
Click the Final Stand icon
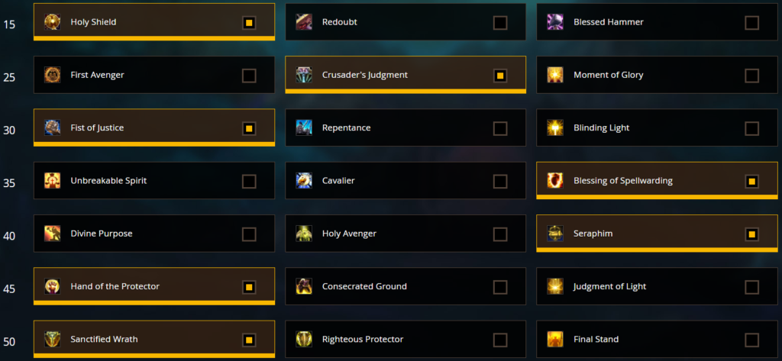click(x=555, y=339)
